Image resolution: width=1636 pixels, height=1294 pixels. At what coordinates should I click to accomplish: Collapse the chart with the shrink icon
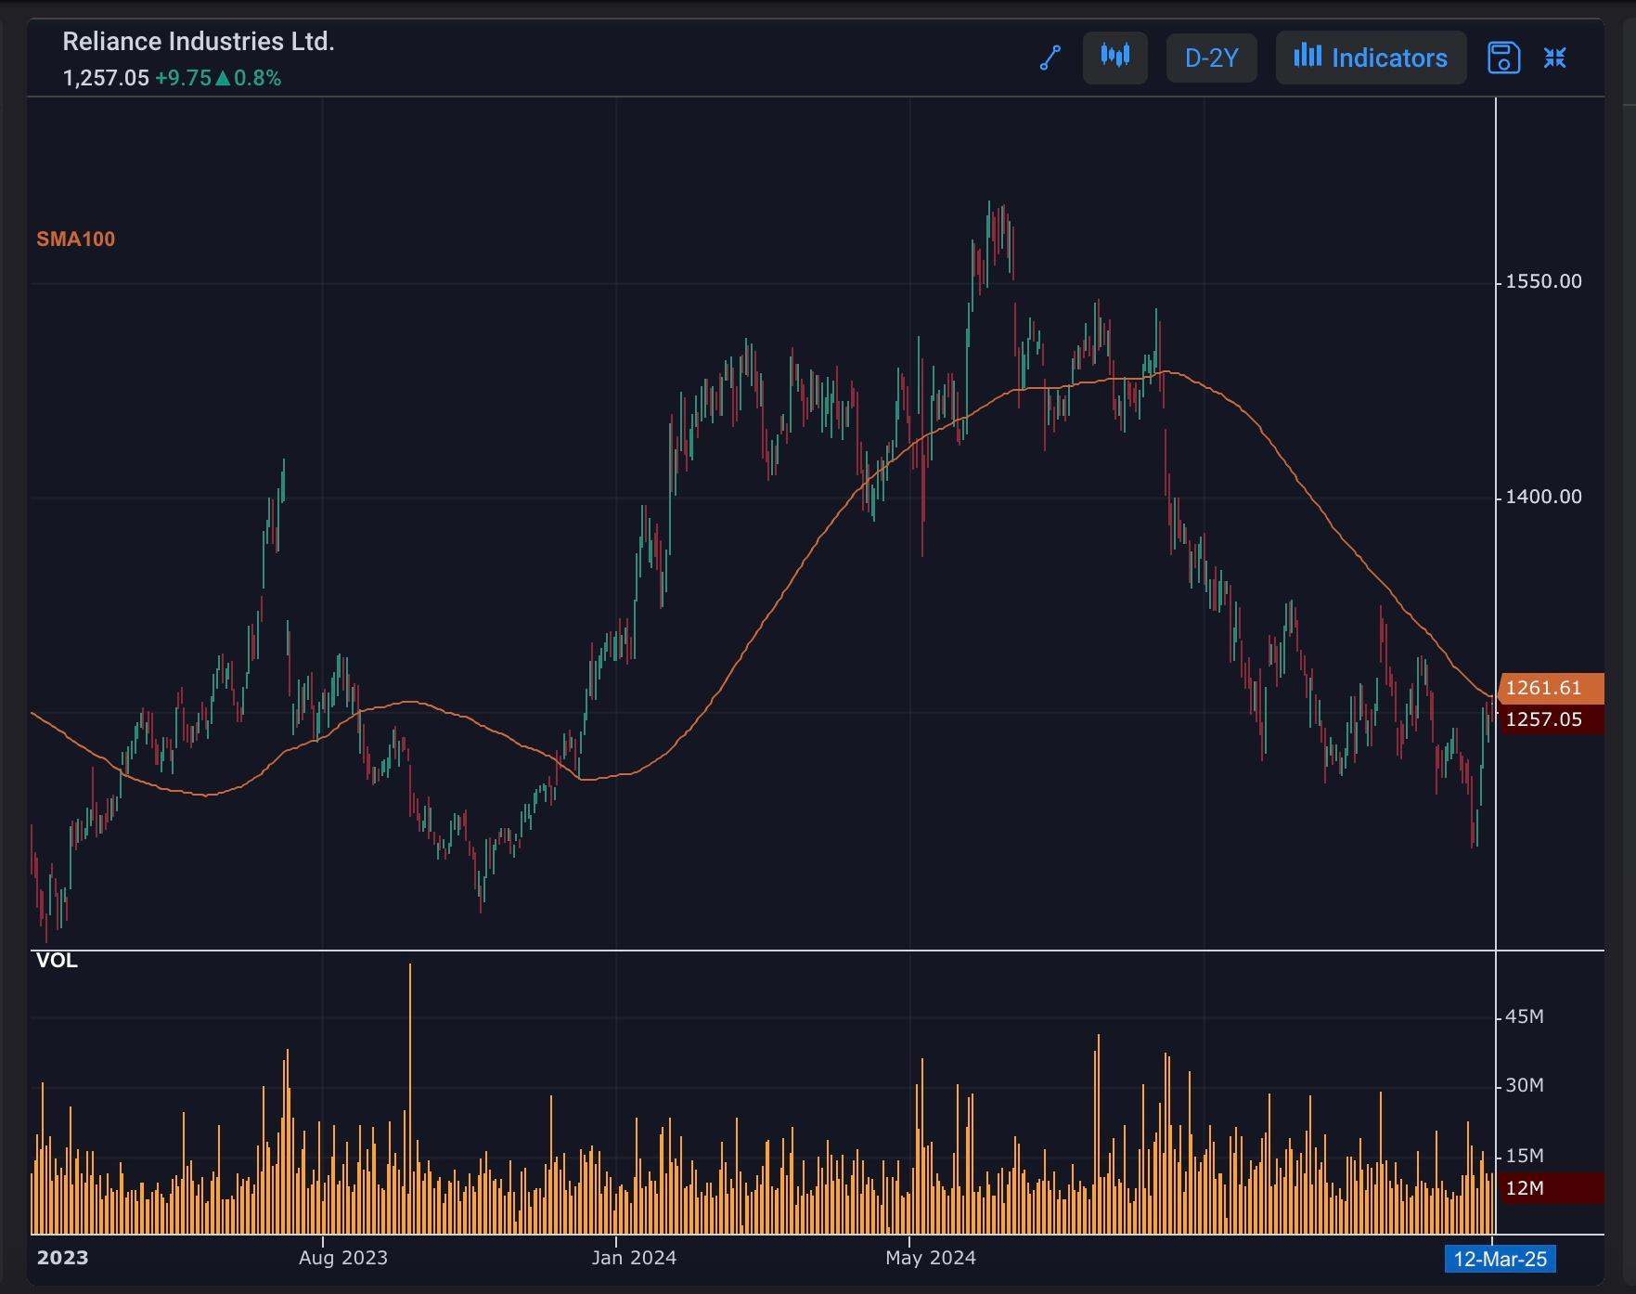[x=1555, y=58]
